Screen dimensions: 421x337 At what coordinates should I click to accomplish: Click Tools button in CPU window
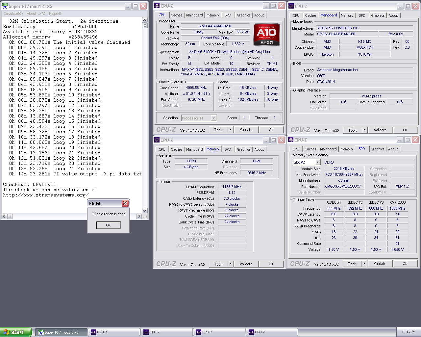[x=218, y=130]
